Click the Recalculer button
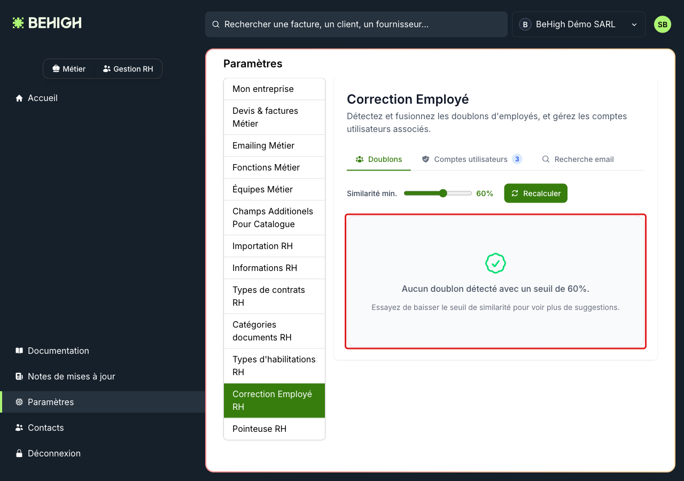Image resolution: width=684 pixels, height=481 pixels. [535, 193]
